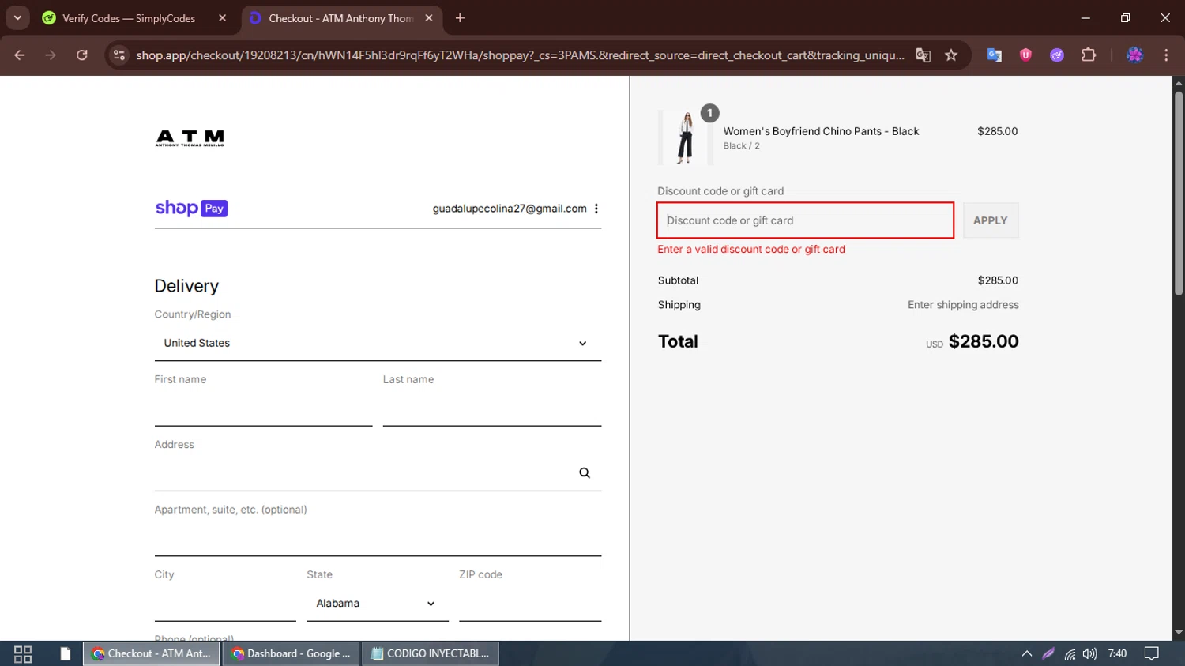This screenshot has height=666, width=1185.
Task: Focus the First name field
Action: pos(263,408)
